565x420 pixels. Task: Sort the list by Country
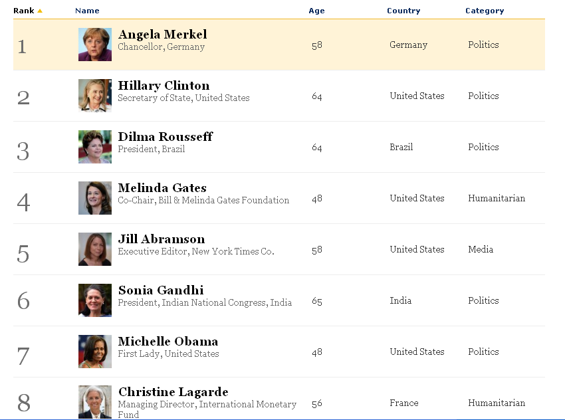pos(403,11)
